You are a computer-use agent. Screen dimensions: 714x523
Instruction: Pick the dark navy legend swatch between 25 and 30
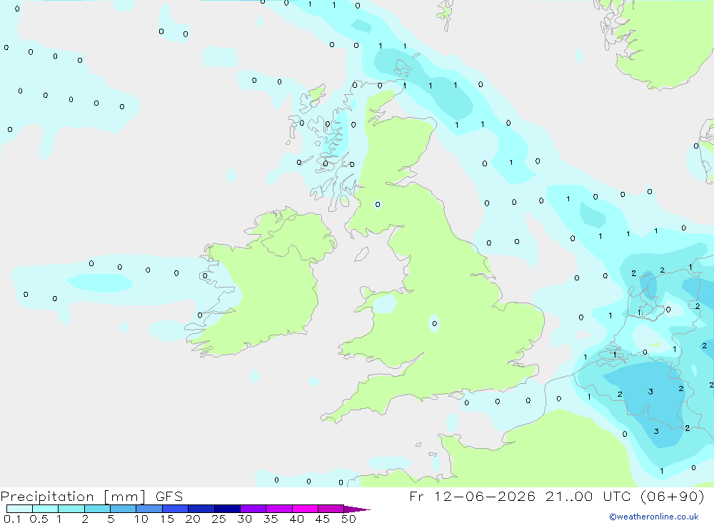click(227, 509)
